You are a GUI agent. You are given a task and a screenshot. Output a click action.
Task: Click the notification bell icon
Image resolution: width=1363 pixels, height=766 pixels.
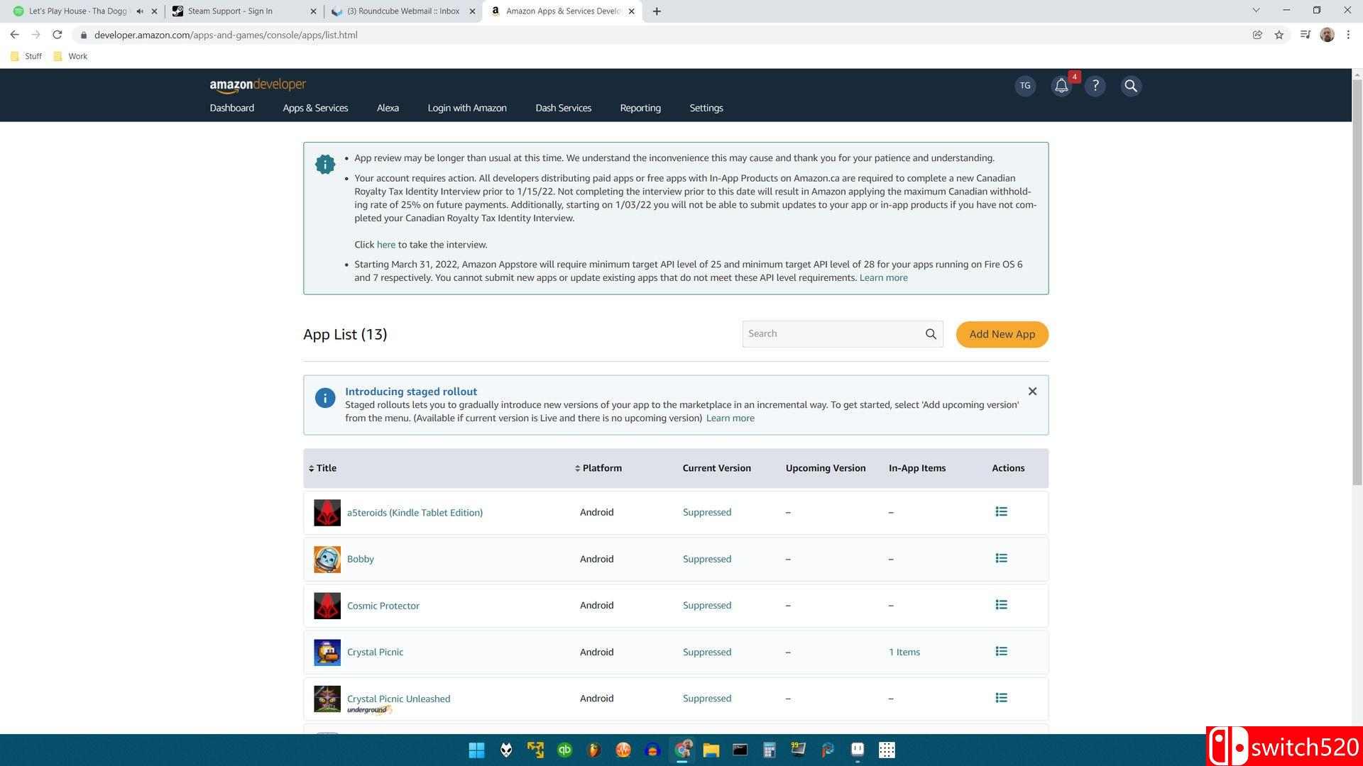[1060, 85]
